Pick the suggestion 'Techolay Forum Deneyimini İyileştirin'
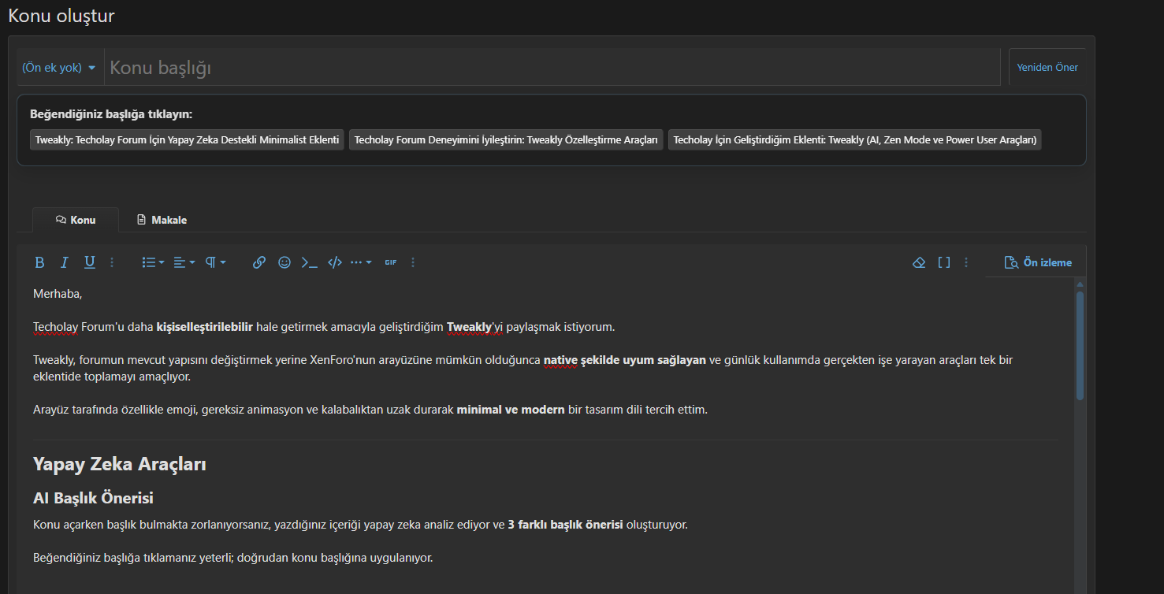Viewport: 1164px width, 594px height. point(506,140)
